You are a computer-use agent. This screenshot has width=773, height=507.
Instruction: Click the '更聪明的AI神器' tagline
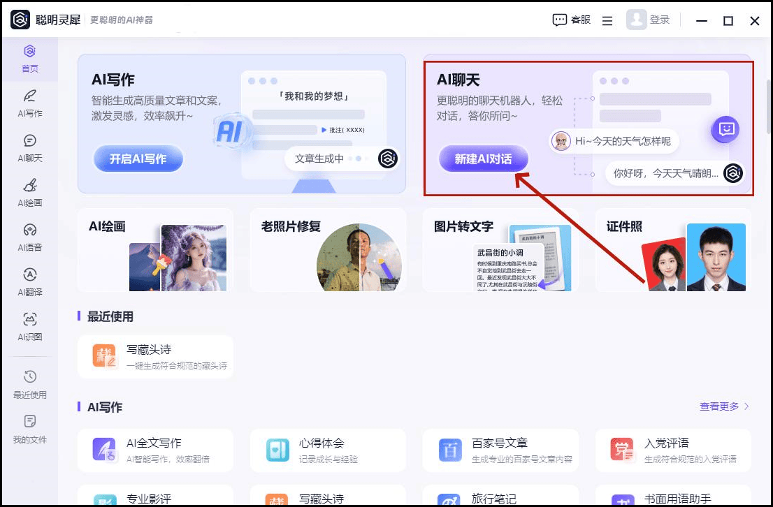122,20
